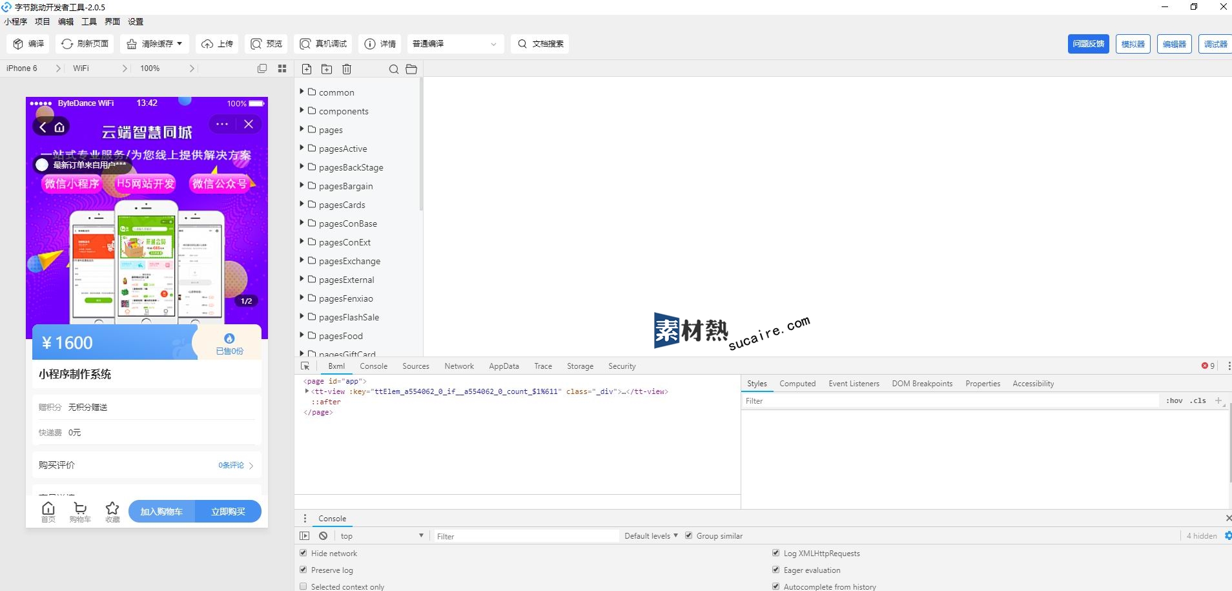The width and height of the screenshot is (1232, 591).
Task: Expand the tt-view node in Bxml tree
Action: click(x=307, y=391)
